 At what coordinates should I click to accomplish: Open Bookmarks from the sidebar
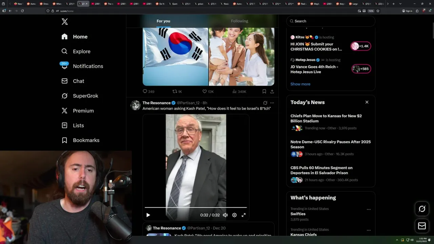click(81, 140)
